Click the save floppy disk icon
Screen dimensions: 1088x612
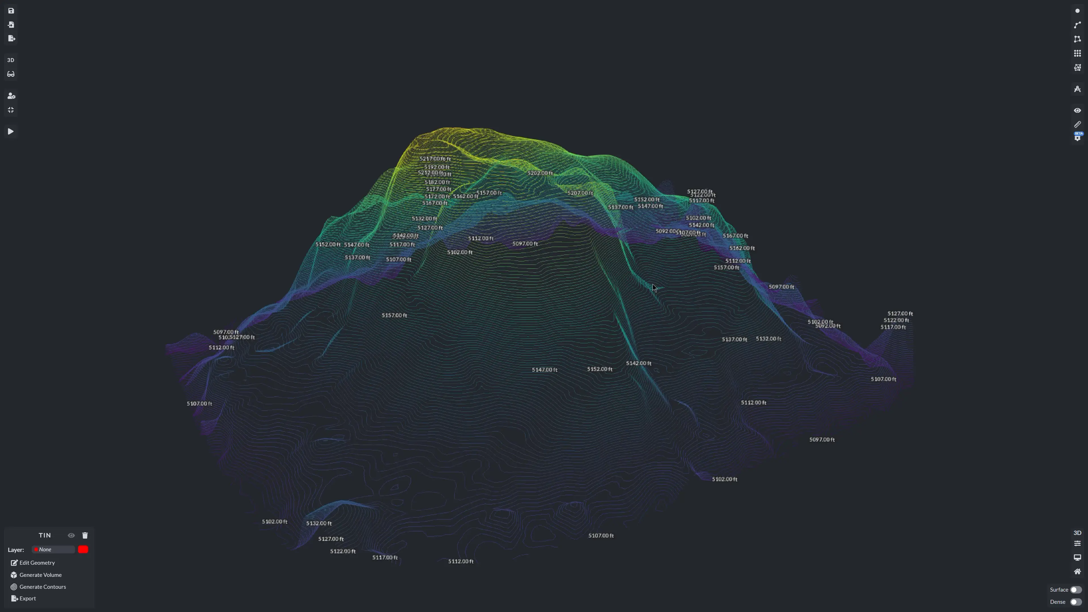[11, 10]
